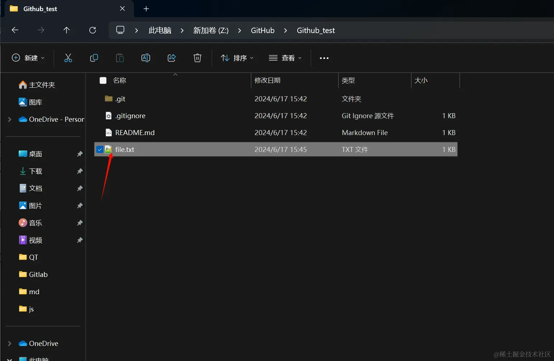The width and height of the screenshot is (554, 361).
Task: Open the Gitlab folder in sidebar
Action: (x=33, y=274)
